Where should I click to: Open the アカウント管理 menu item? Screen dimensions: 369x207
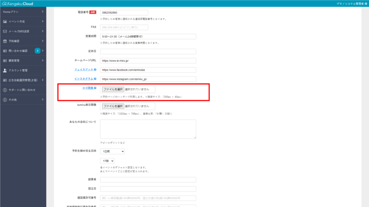(23, 70)
